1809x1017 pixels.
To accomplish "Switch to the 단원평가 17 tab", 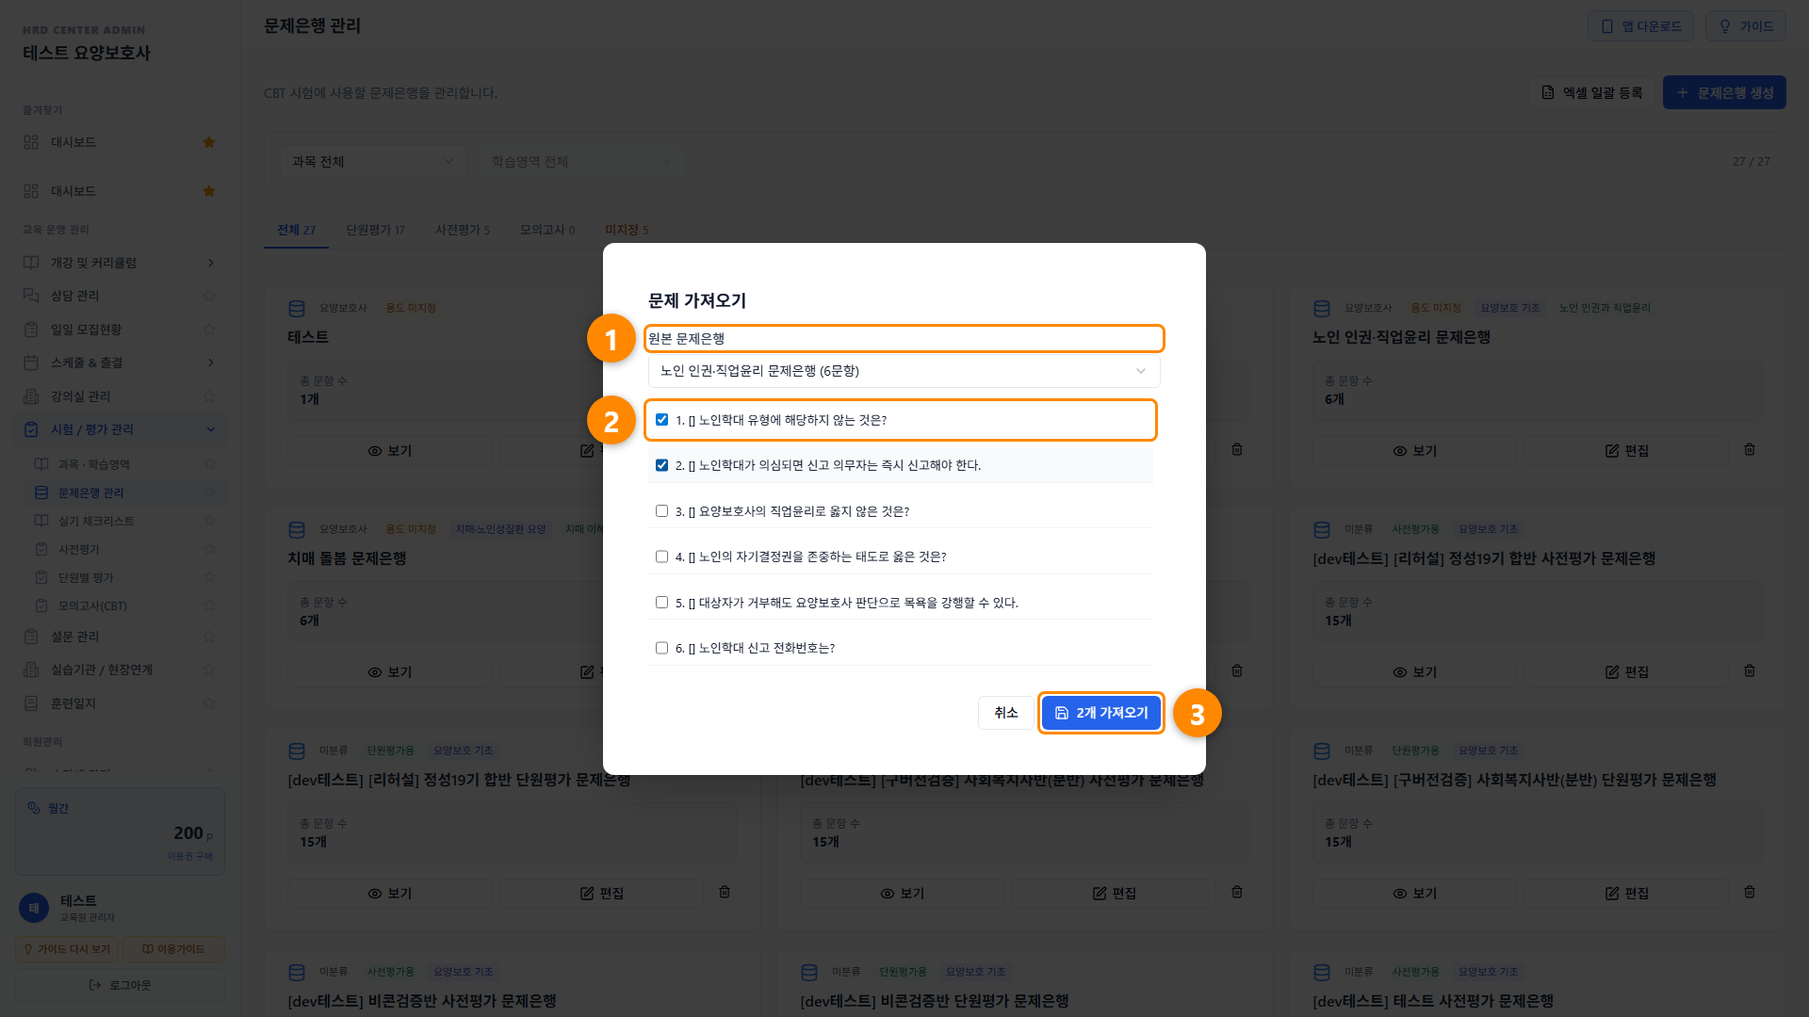I will (375, 230).
